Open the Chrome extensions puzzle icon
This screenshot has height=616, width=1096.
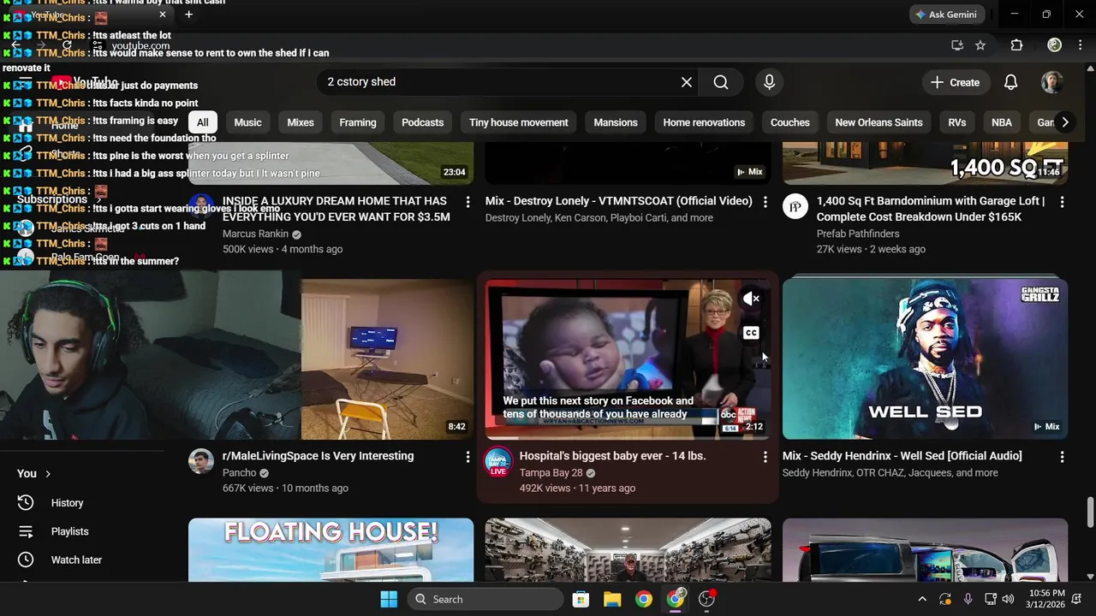coord(1016,45)
